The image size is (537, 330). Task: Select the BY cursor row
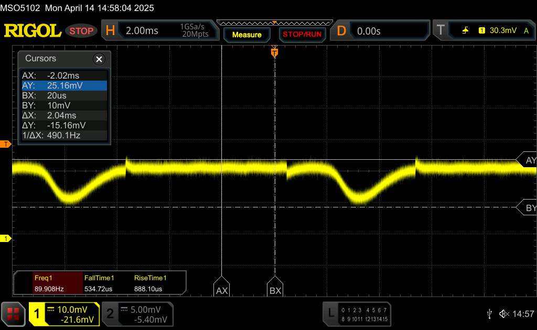pyautogui.click(x=63, y=106)
